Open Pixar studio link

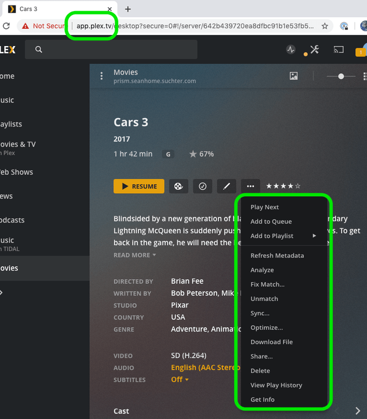click(x=180, y=305)
